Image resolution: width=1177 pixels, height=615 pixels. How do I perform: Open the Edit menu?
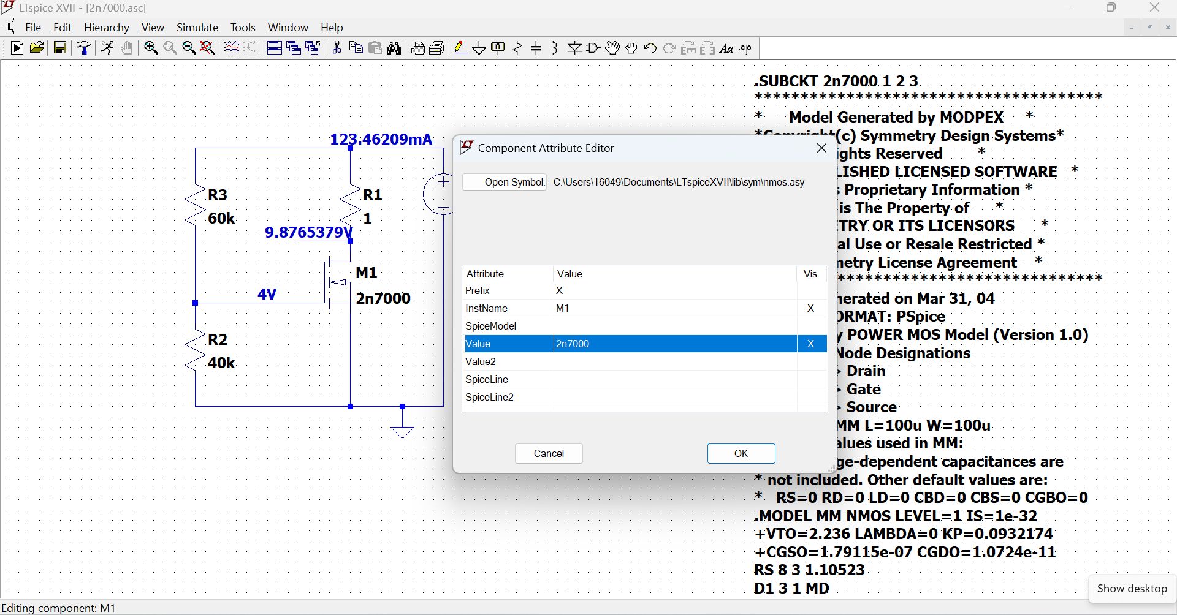point(63,28)
